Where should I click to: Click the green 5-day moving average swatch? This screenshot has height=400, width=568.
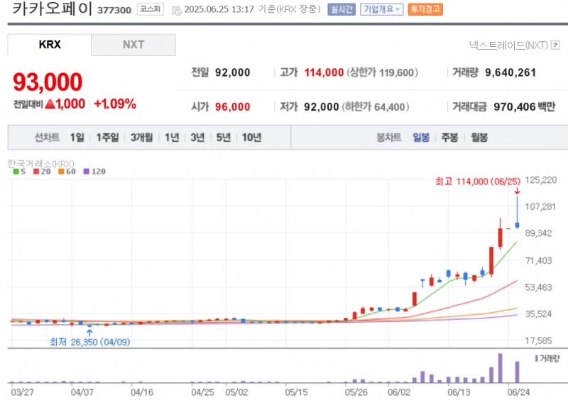15,171
